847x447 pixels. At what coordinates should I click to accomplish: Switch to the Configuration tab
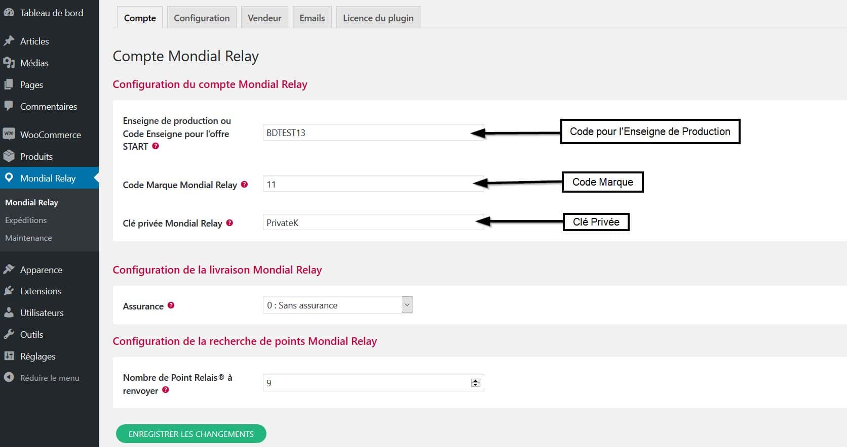pyautogui.click(x=202, y=18)
